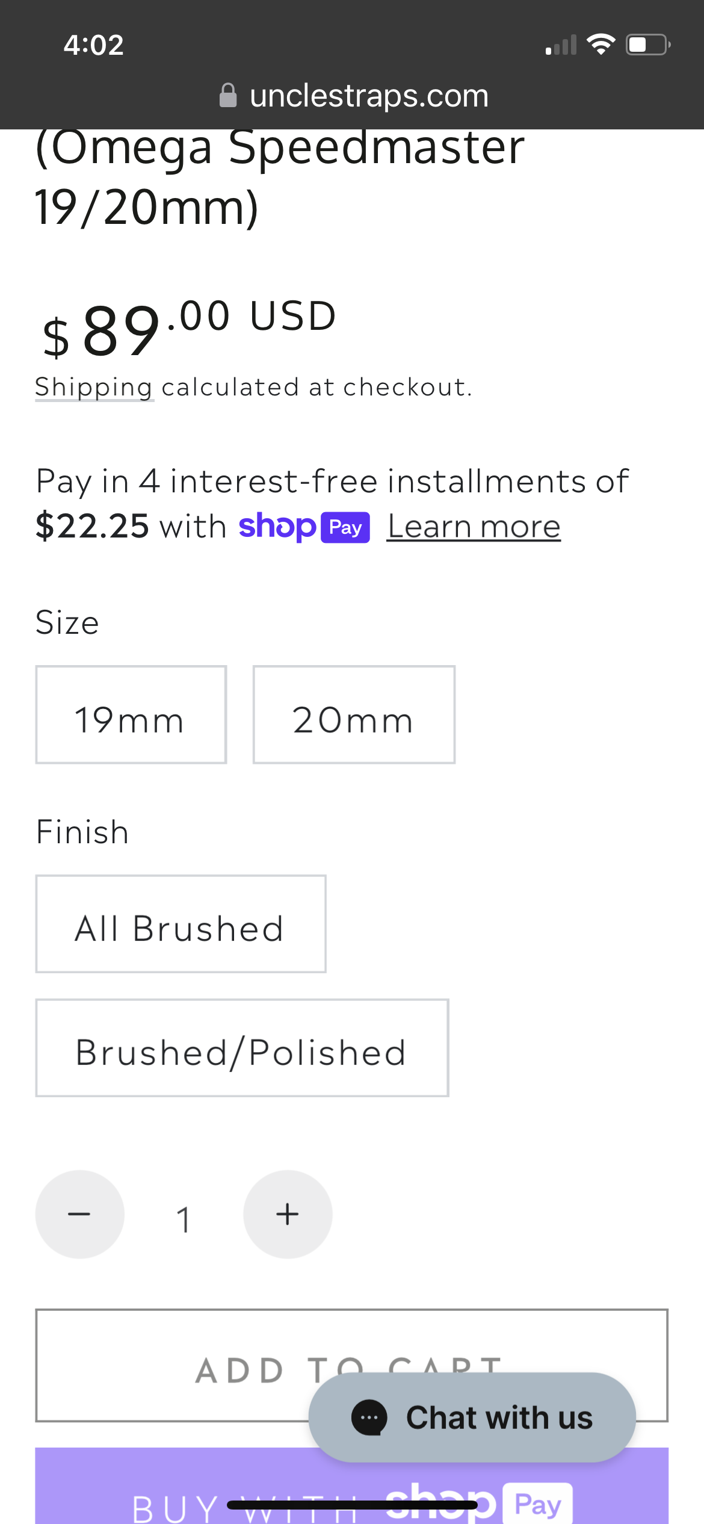
Task: Click the quantity number field
Action: click(x=184, y=1219)
